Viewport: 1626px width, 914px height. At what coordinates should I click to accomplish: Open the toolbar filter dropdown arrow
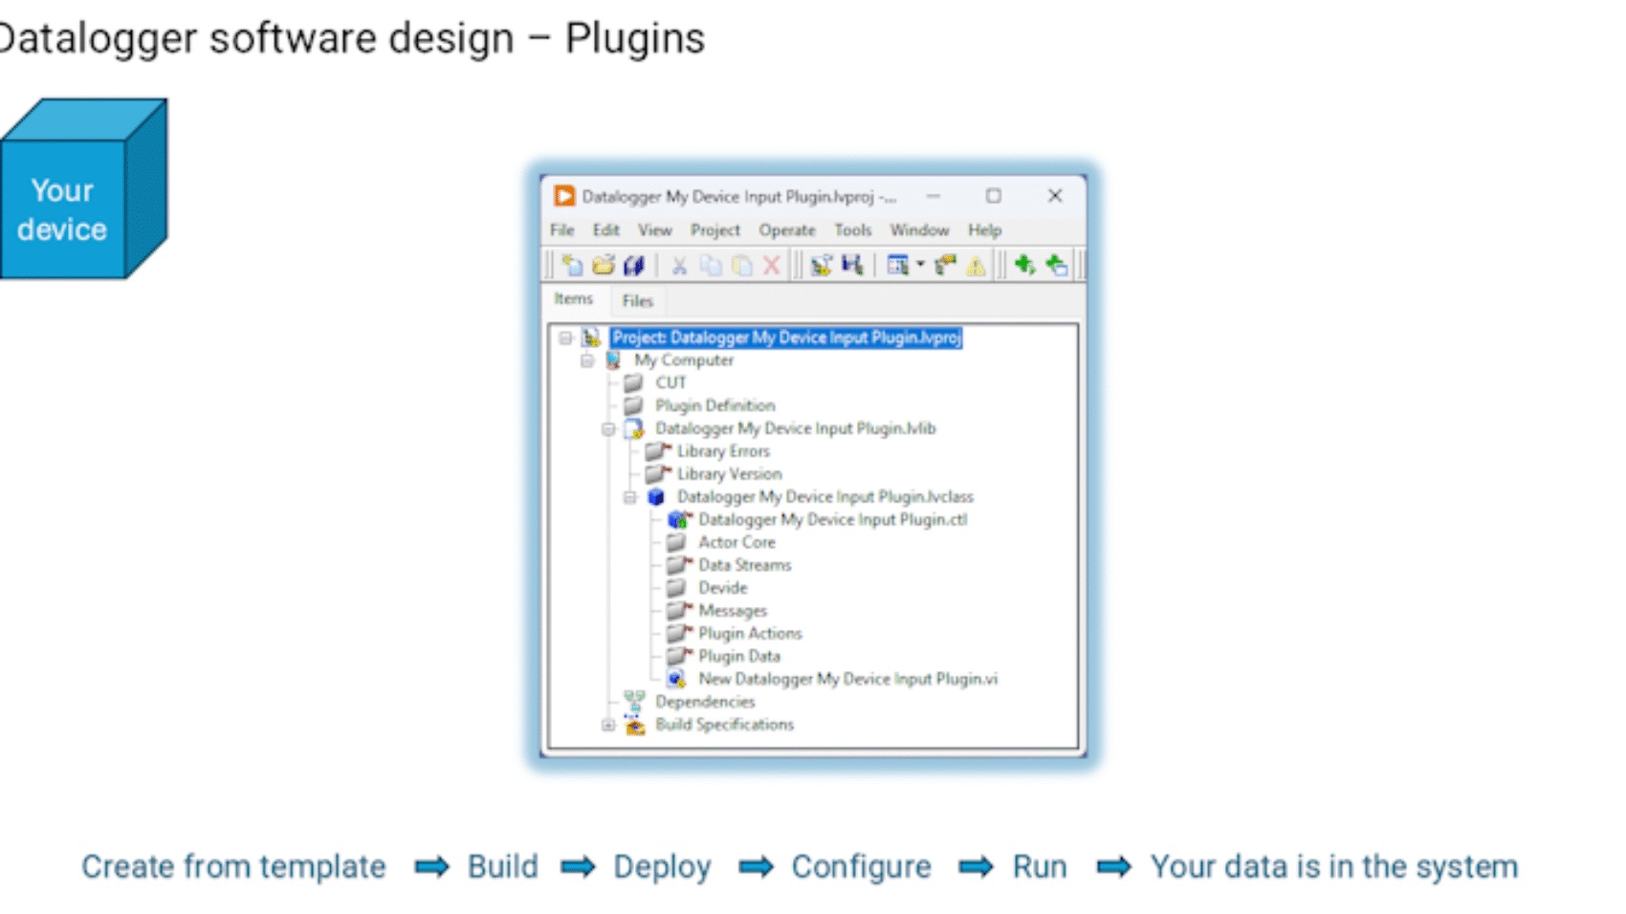(x=920, y=265)
